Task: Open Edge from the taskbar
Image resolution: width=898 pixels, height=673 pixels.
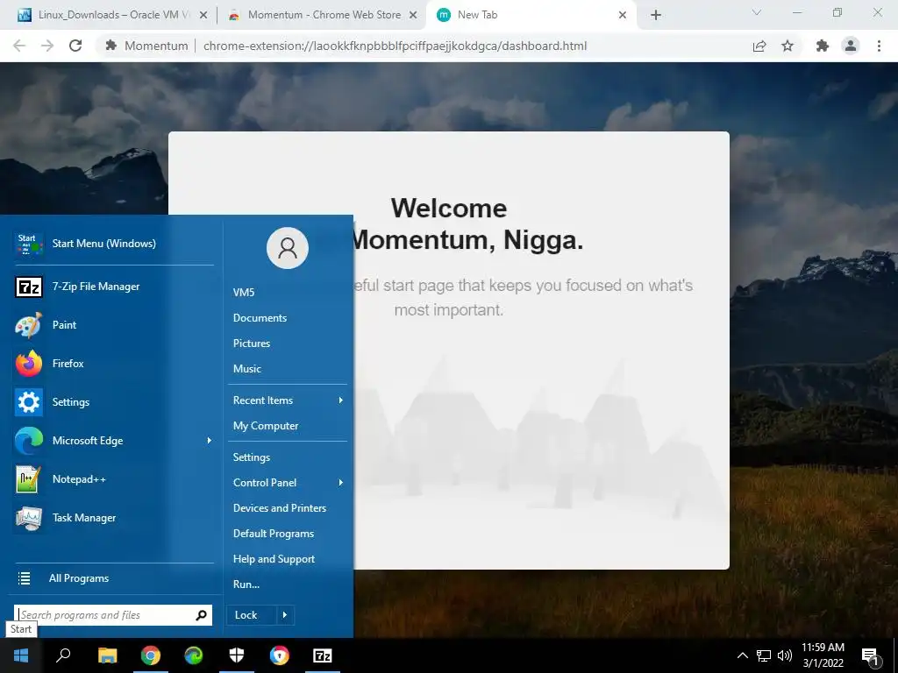Action: pos(194,655)
